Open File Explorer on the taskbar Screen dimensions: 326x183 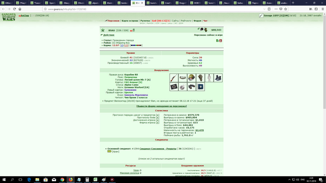[x=37, y=180]
